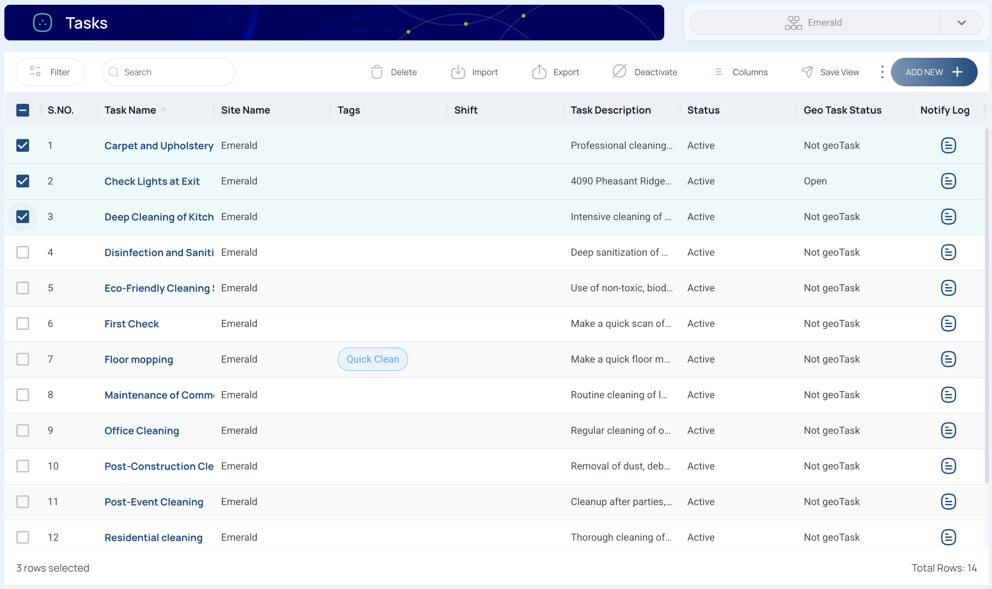Open the Eco-Friendly Cleaning task

click(159, 288)
